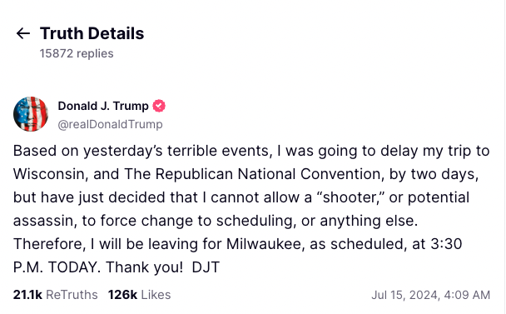506x314 pixels.
Task: Click the Jul 15, 2024 timestamp
Action: tap(431, 295)
